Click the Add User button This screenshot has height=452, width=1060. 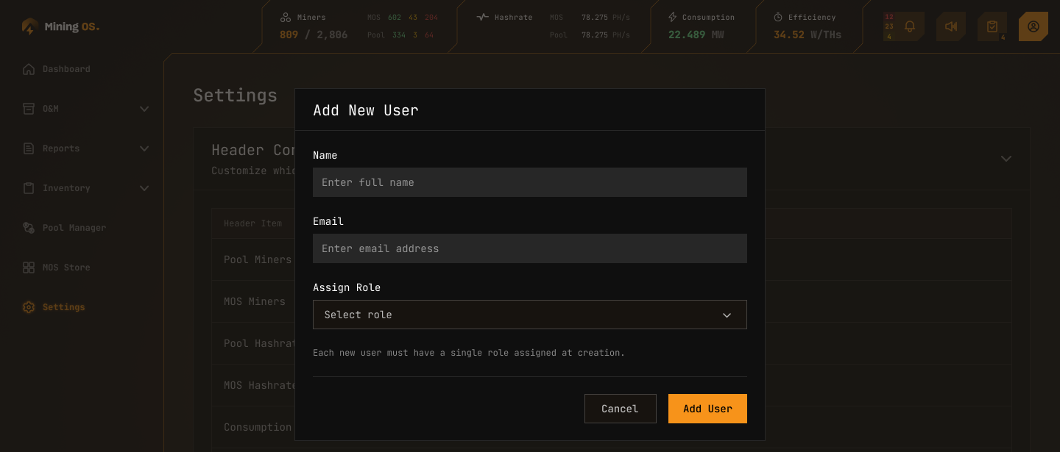(707, 409)
